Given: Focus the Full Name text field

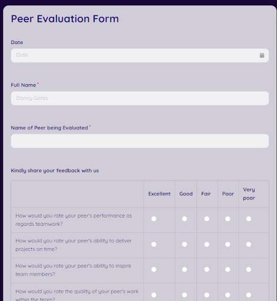Looking at the screenshot, I should coord(140,98).
